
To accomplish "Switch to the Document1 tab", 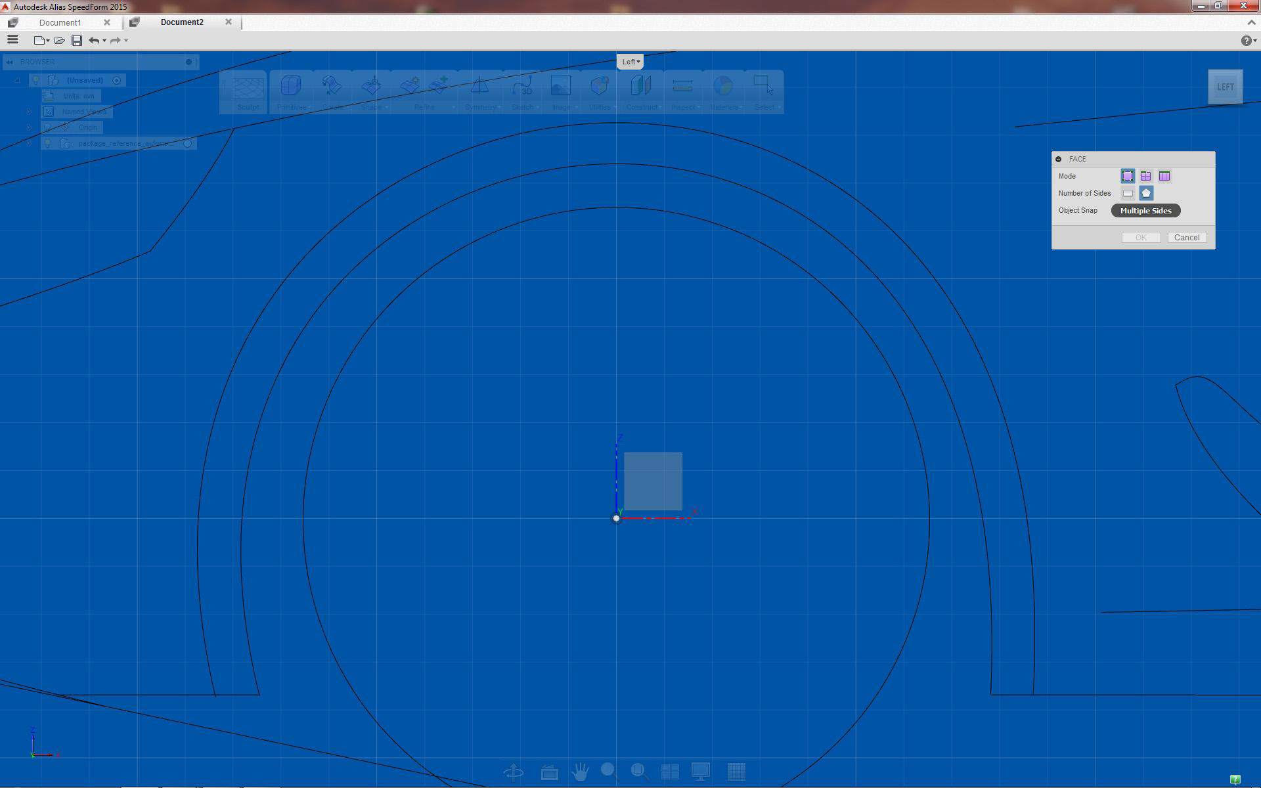I will coord(60,22).
